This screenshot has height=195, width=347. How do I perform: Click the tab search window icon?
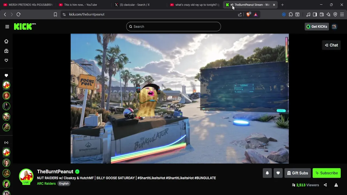[297, 14]
